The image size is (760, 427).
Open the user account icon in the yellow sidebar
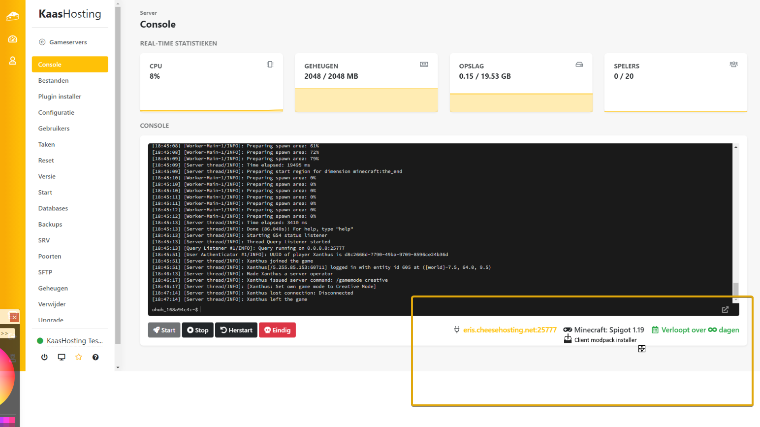[13, 61]
